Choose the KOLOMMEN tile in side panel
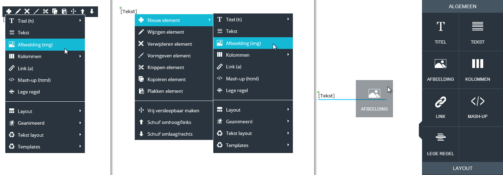The width and height of the screenshot is (503, 175). click(x=478, y=69)
